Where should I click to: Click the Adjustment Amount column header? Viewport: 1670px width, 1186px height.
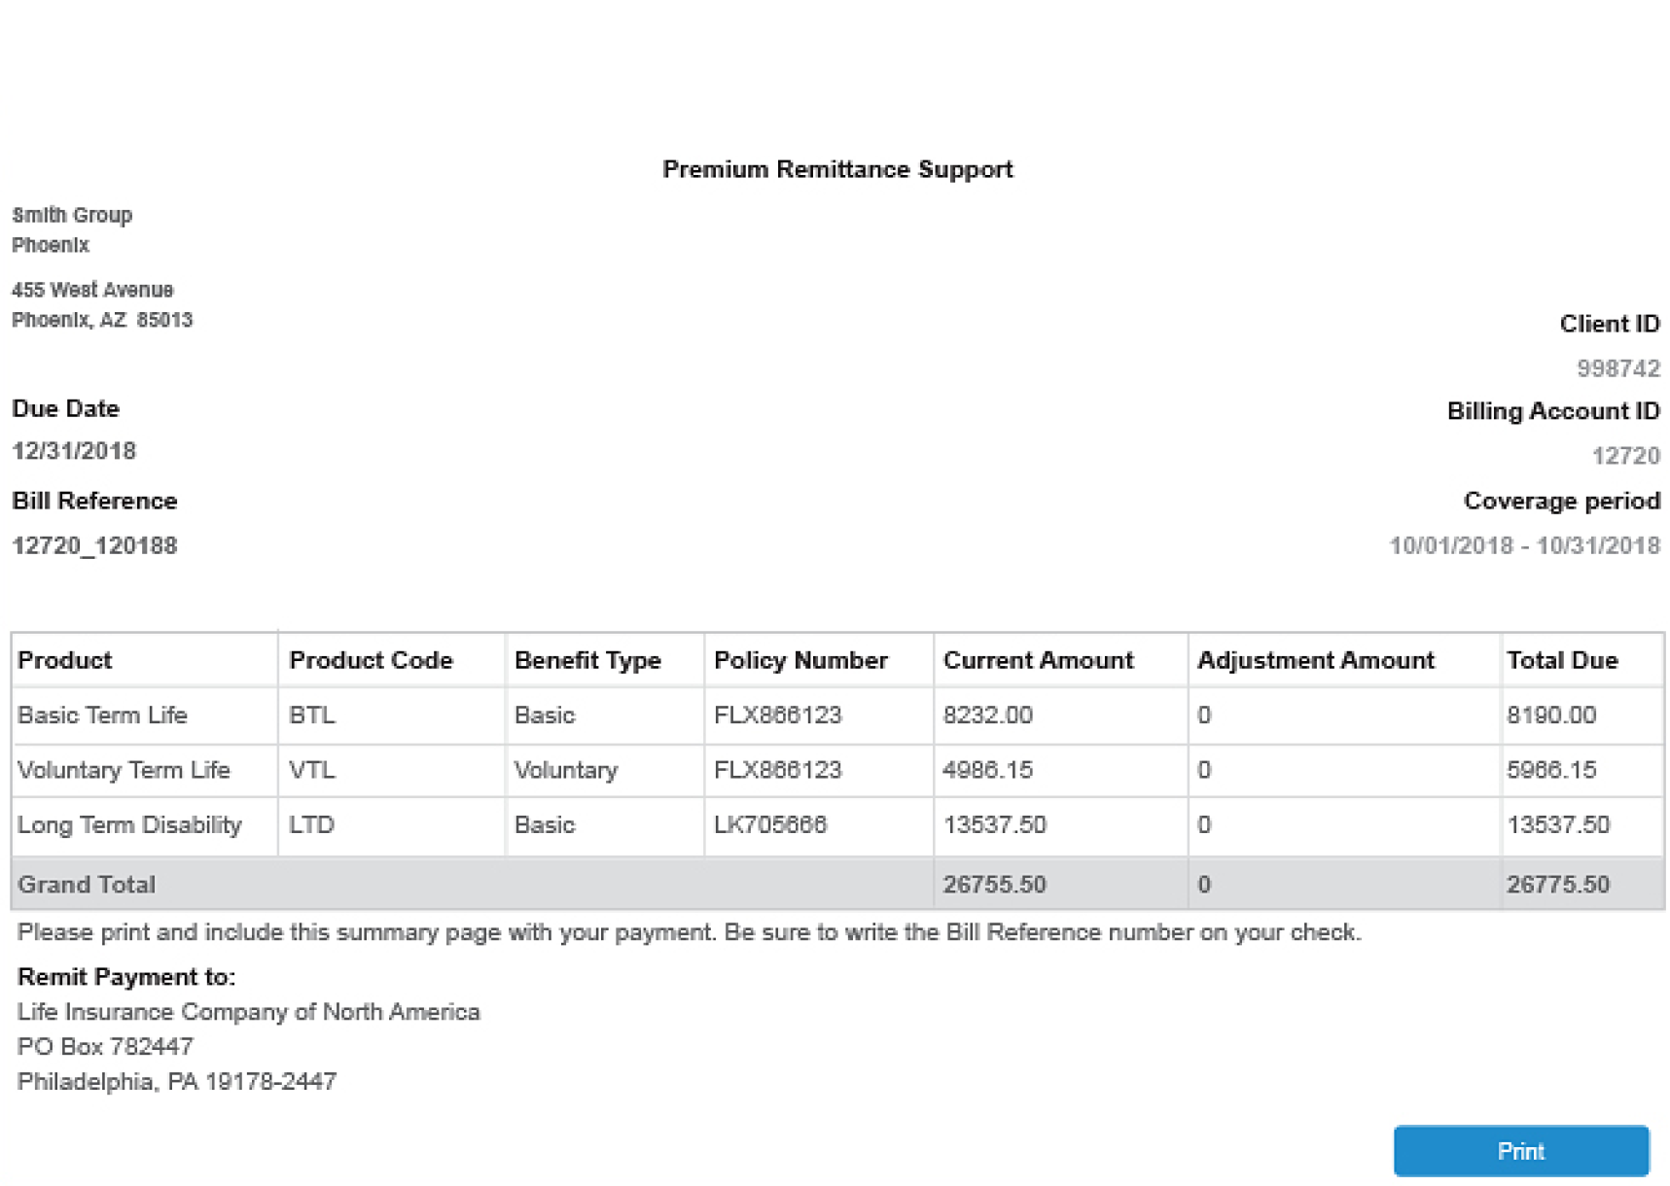click(1315, 660)
